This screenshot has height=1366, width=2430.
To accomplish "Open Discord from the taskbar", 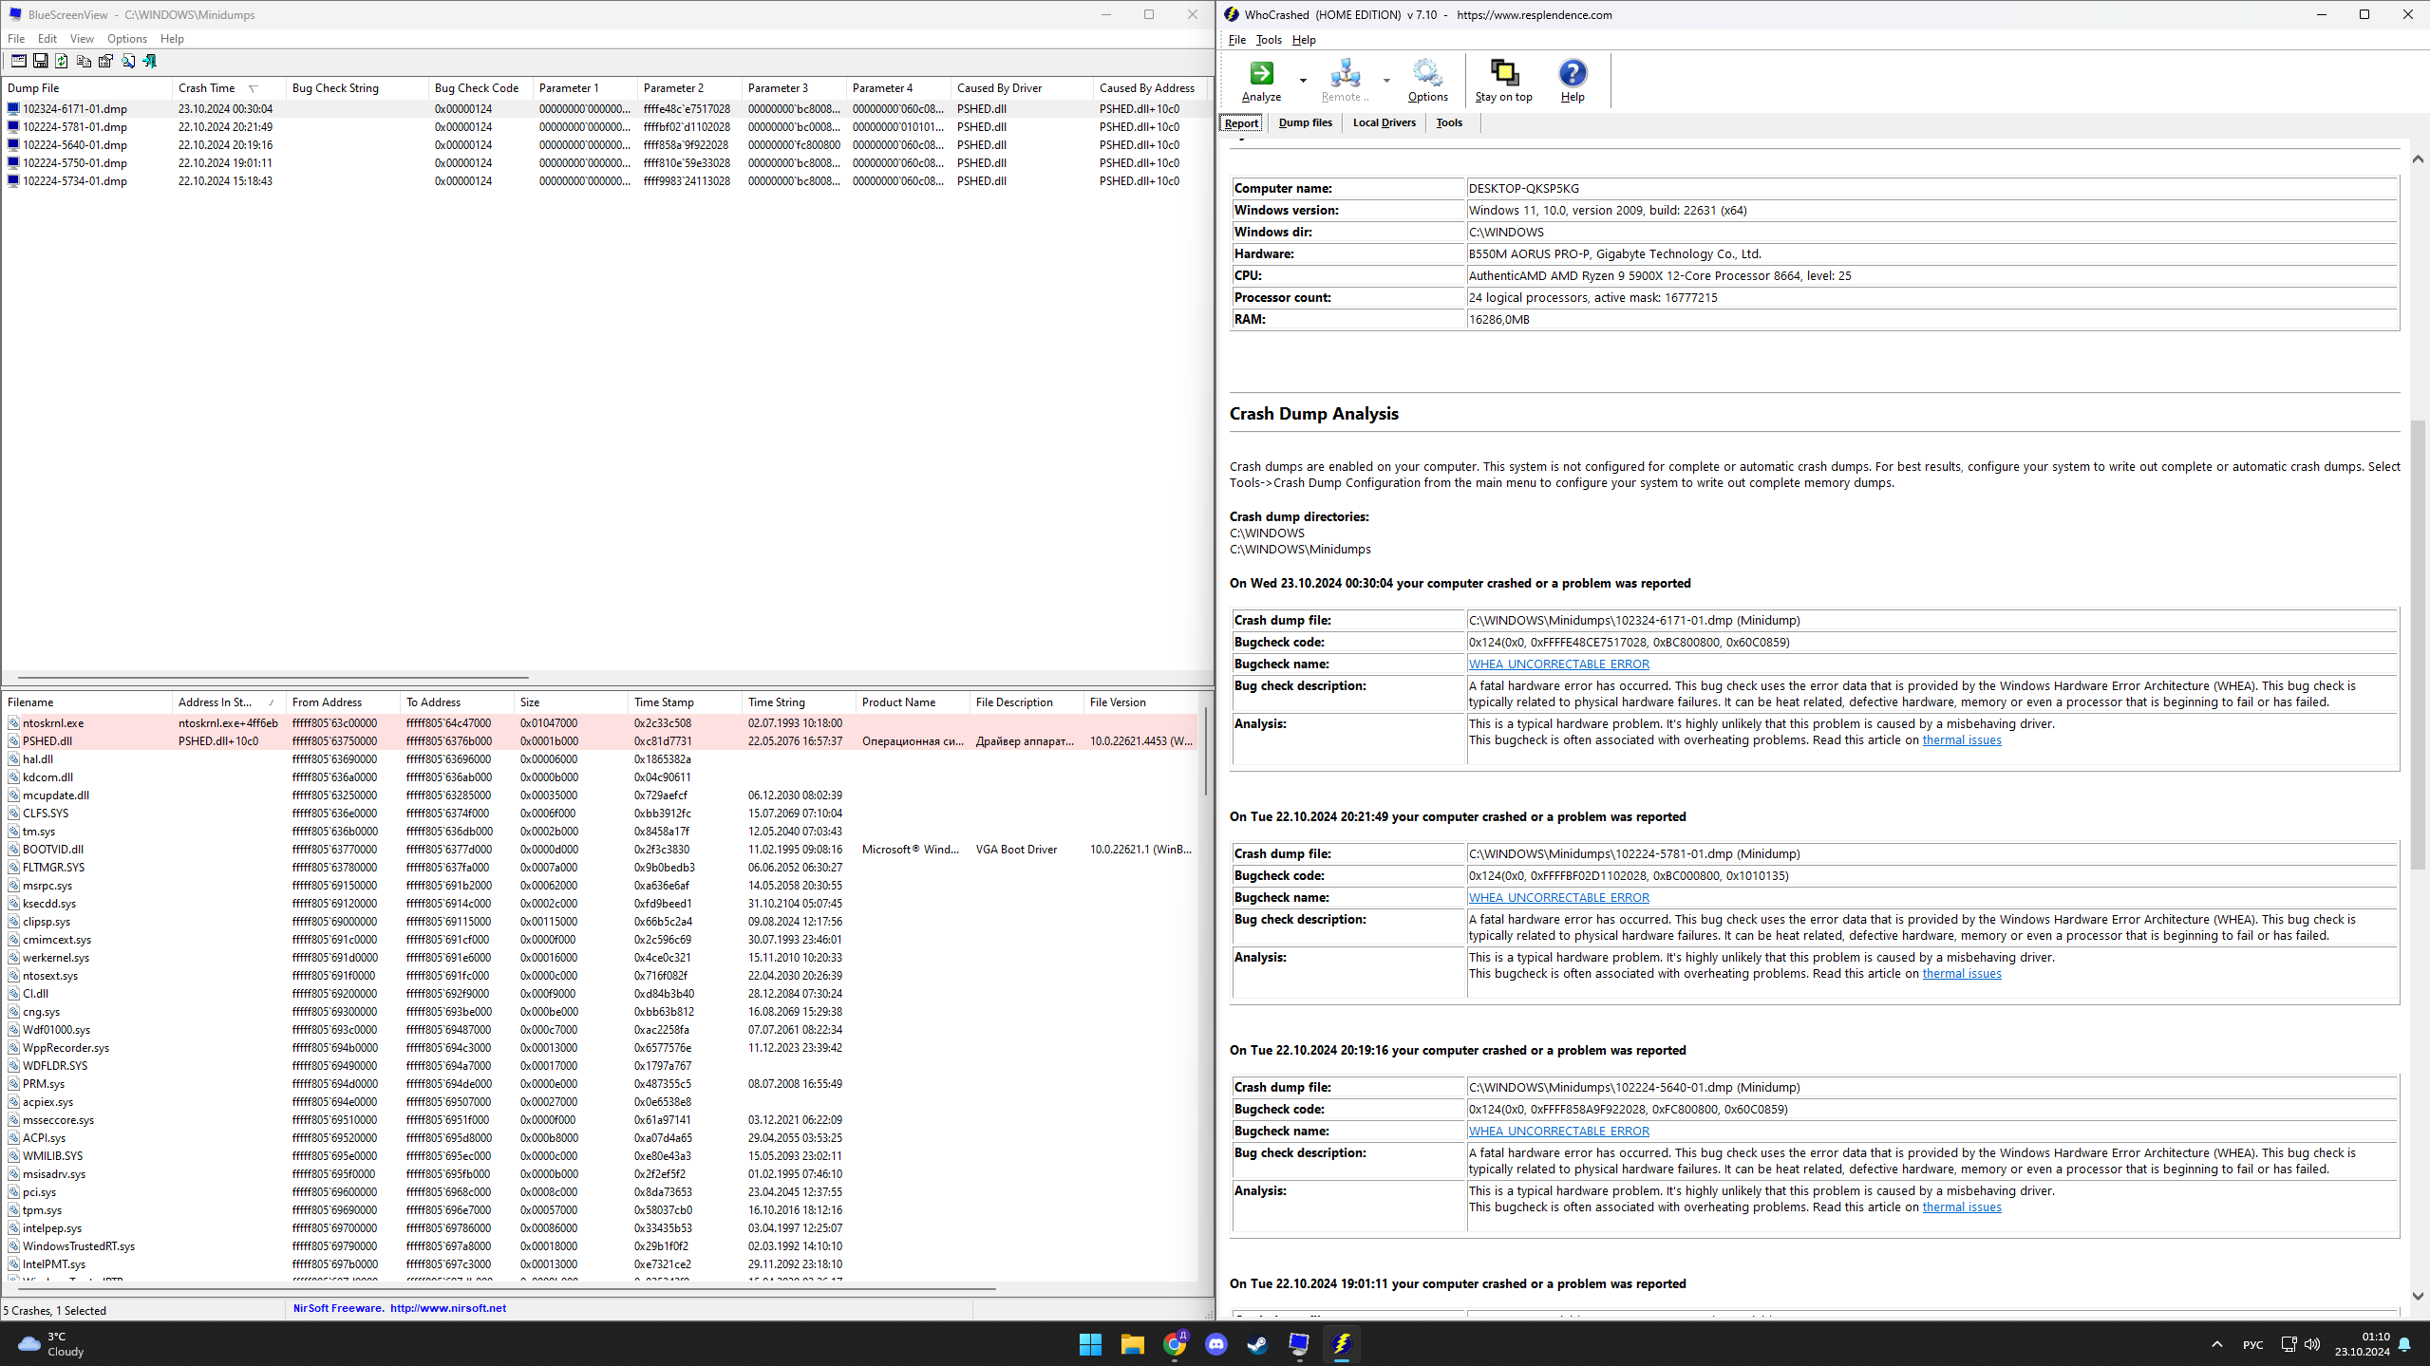I will tap(1216, 1344).
